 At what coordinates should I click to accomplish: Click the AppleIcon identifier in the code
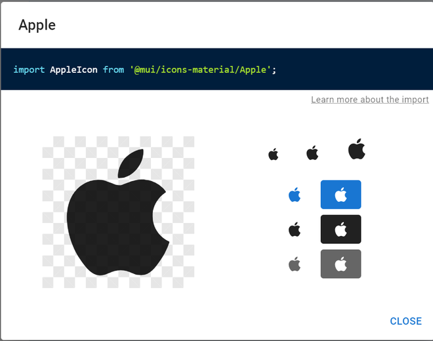pos(73,70)
